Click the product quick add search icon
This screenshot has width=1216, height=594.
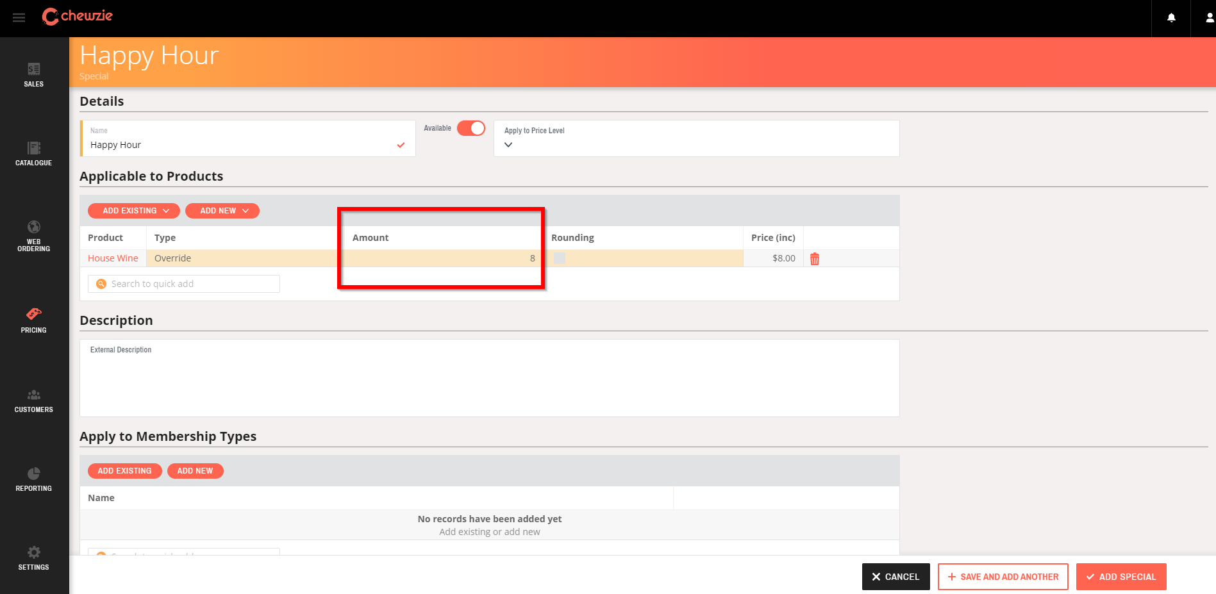(101, 284)
